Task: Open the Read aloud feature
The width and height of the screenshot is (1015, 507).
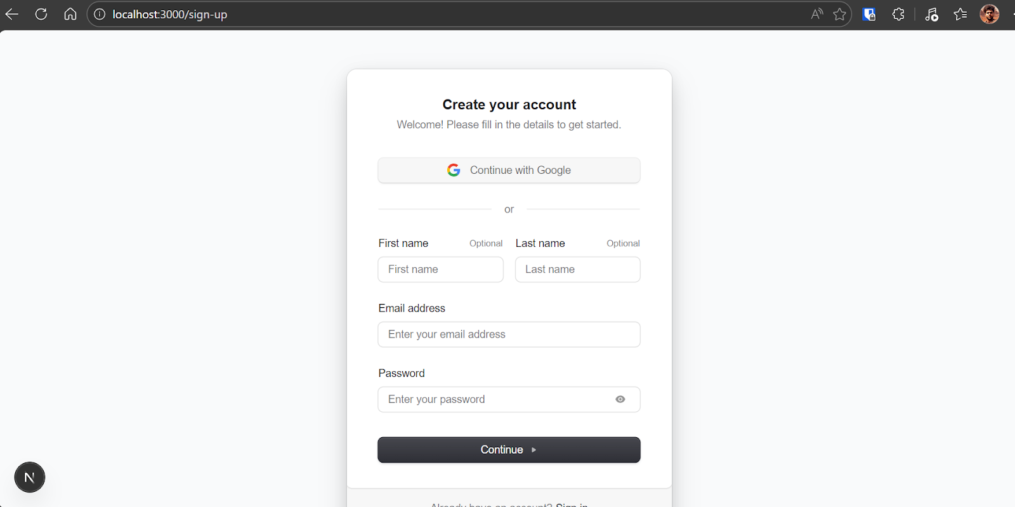Action: click(x=817, y=14)
